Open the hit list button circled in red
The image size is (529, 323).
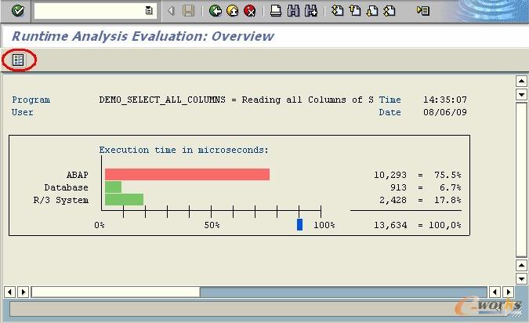click(18, 60)
